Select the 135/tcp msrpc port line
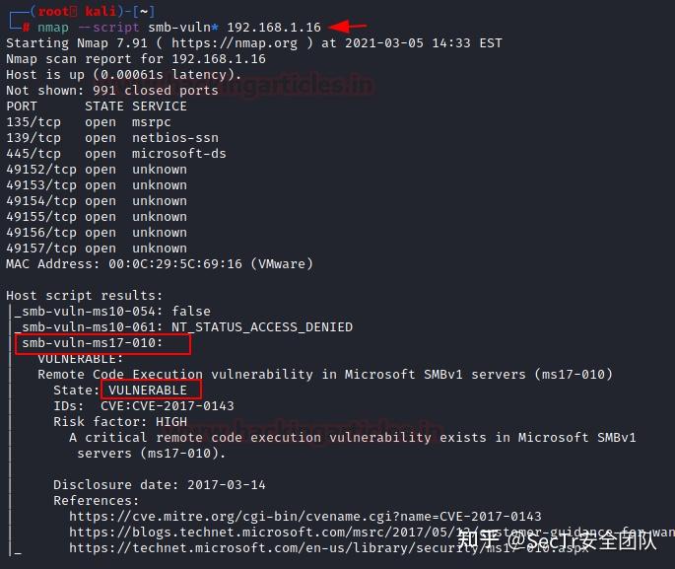 click(89, 122)
